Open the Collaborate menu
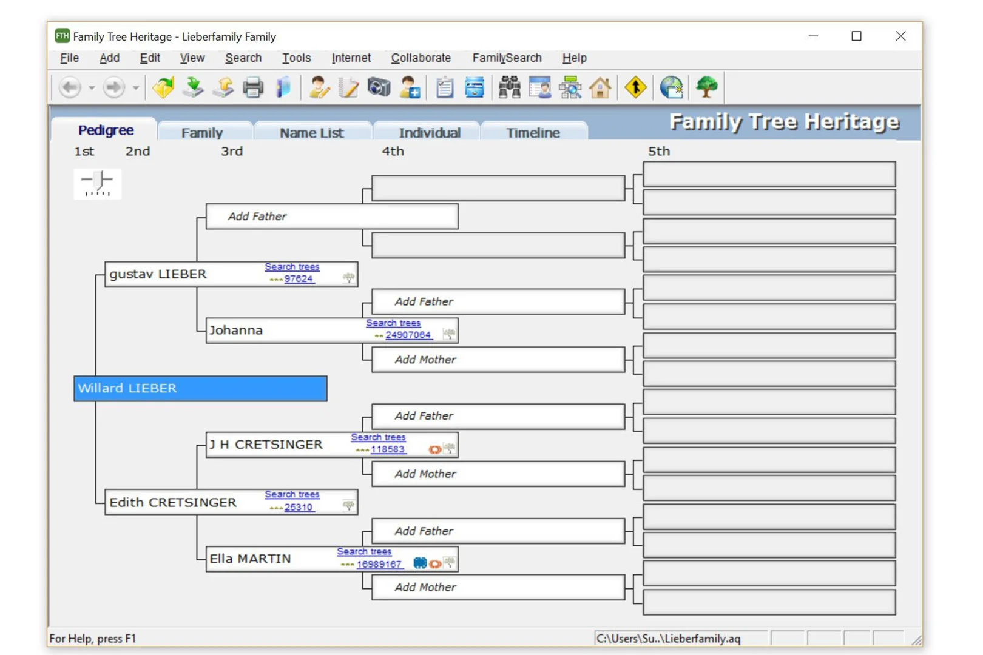Screen dimensions: 983x655 421,58
